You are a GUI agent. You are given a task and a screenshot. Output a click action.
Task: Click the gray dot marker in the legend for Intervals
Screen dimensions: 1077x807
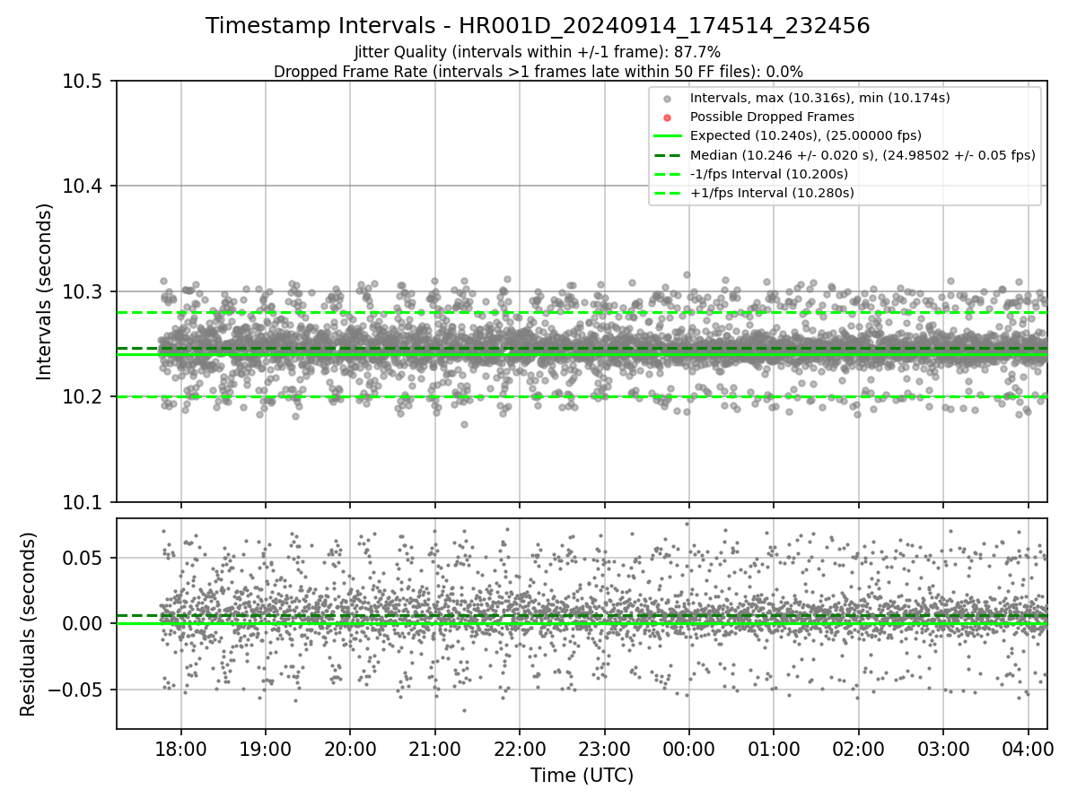pyautogui.click(x=666, y=99)
